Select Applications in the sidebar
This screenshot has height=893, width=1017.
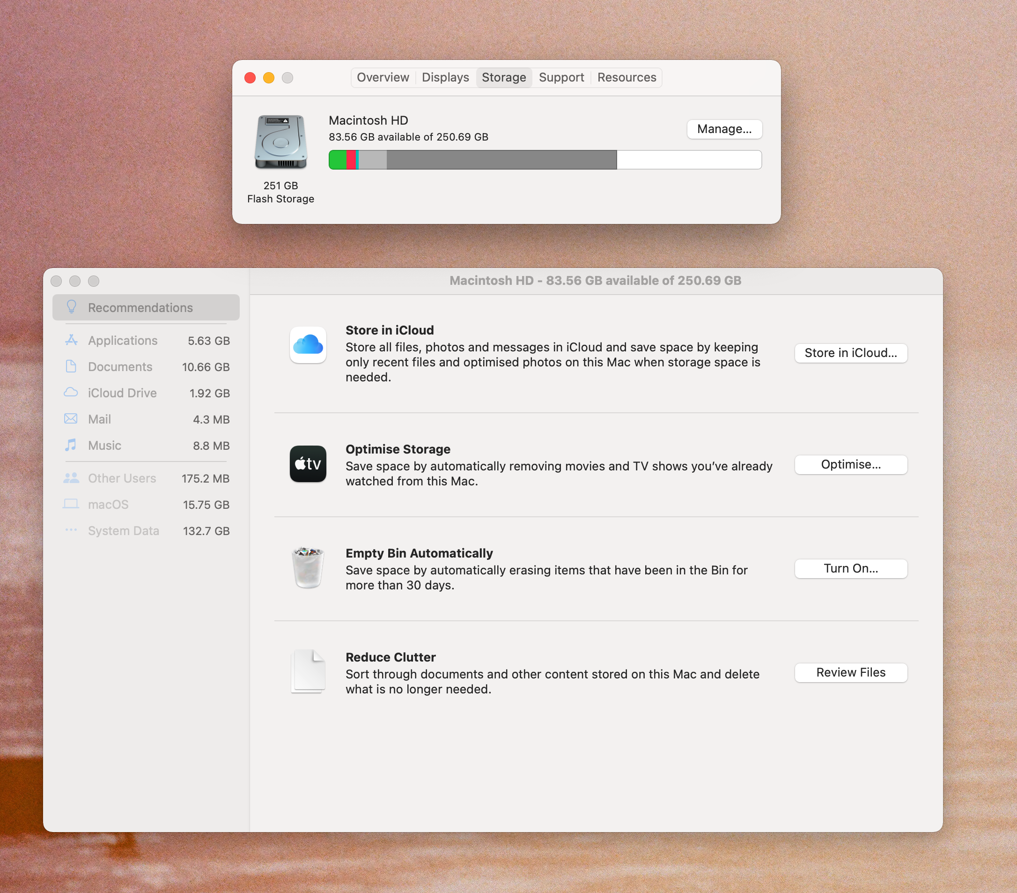(122, 341)
